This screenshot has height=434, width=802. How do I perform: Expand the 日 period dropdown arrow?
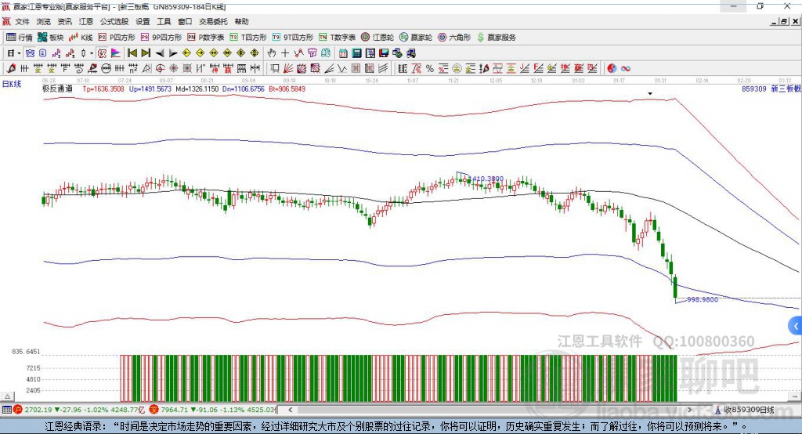click(x=20, y=53)
